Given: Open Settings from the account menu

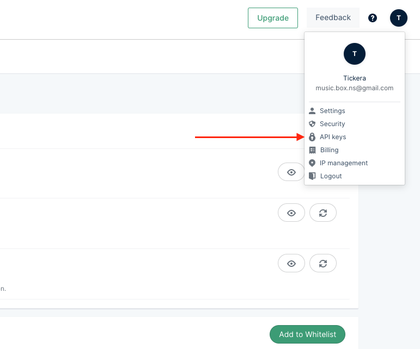Looking at the screenshot, I should pos(332,111).
